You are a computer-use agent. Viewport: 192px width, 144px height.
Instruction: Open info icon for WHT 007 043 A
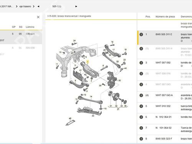(141, 95)
